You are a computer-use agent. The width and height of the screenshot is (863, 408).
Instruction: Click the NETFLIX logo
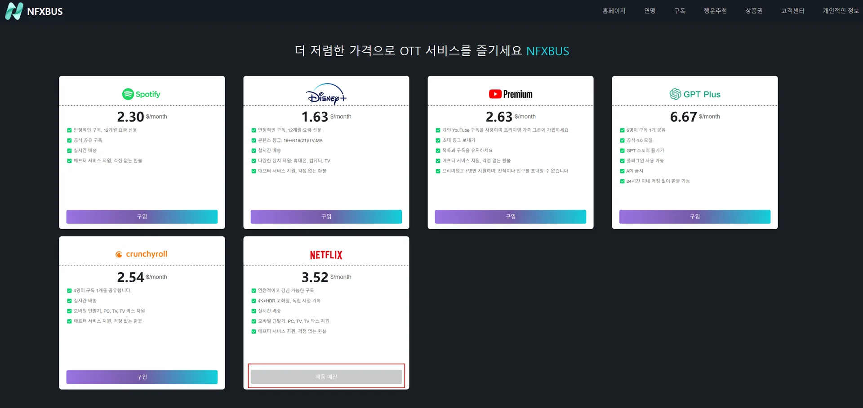pyautogui.click(x=326, y=255)
